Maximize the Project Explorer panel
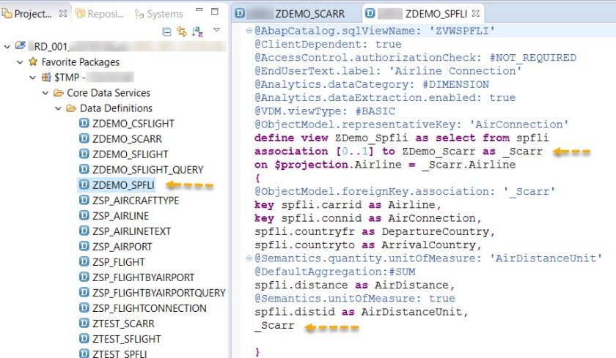Screen dimensions: 616x358 coord(214,12)
